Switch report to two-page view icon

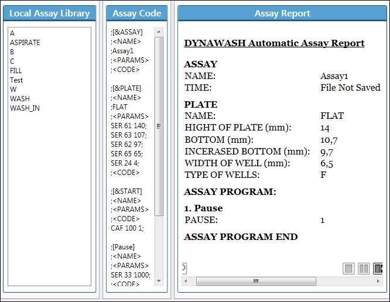(x=364, y=269)
